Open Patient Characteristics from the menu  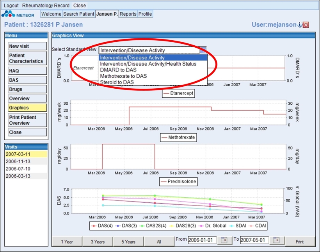[27, 58]
